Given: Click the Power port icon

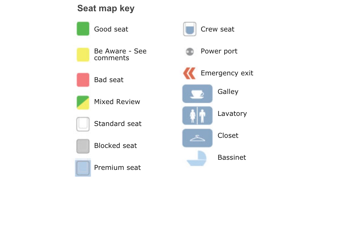Looking at the screenshot, I should 190,52.
